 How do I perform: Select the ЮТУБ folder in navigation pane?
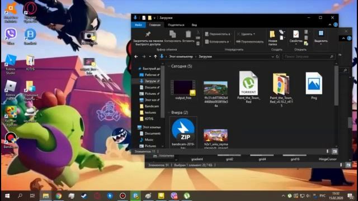(x=147, y=119)
